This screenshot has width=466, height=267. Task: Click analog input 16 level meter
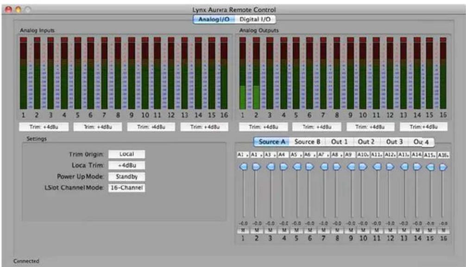coord(224,73)
